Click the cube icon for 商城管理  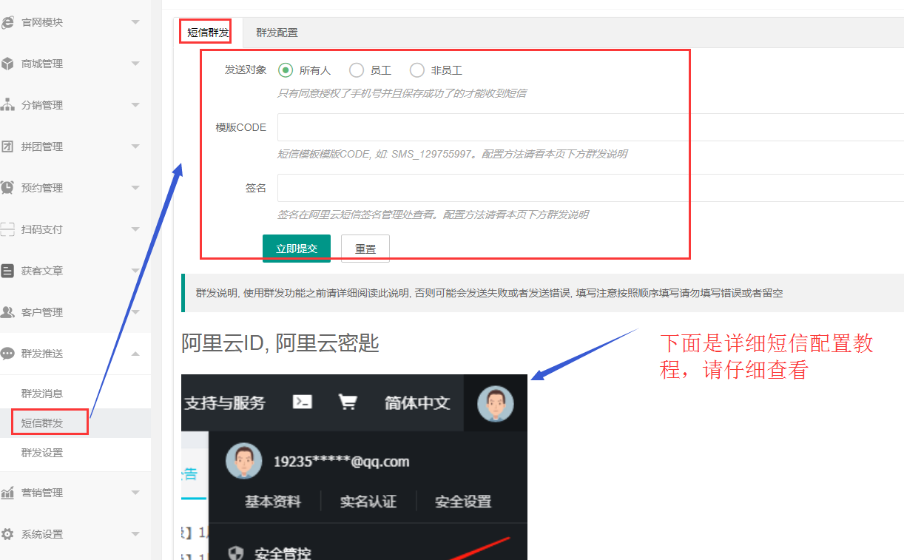pyautogui.click(x=7, y=64)
